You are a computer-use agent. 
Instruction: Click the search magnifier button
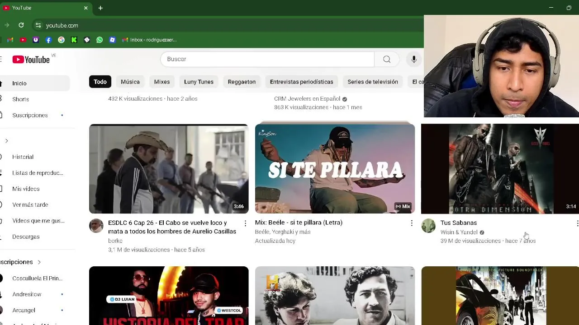pos(387,59)
